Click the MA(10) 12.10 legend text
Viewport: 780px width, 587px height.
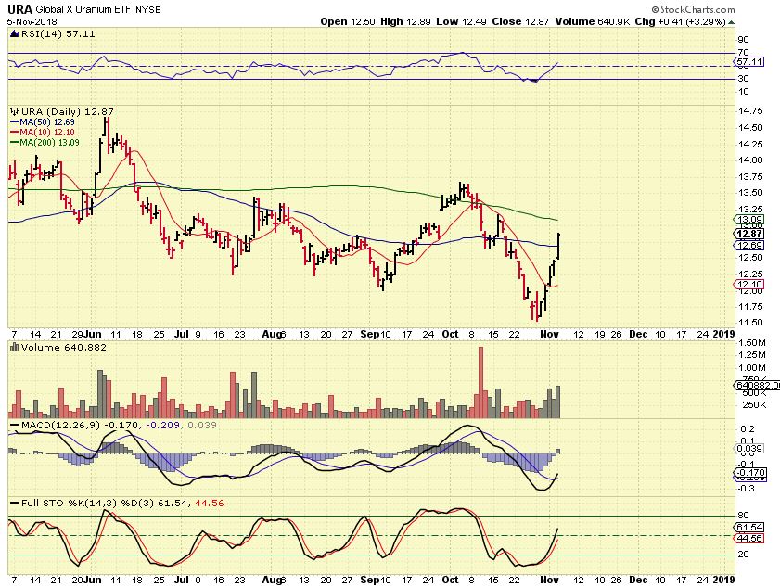tap(47, 133)
